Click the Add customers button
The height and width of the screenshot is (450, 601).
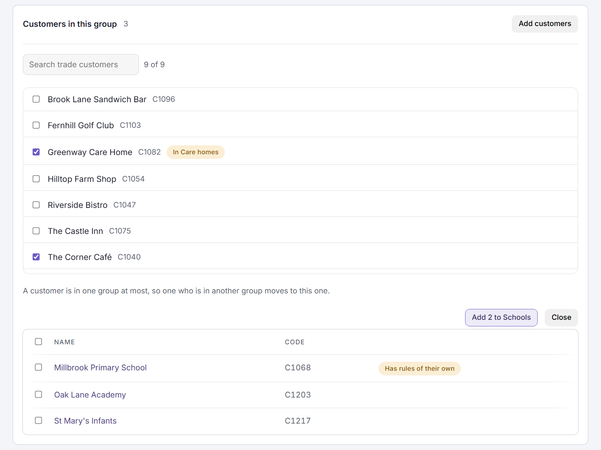tap(545, 24)
